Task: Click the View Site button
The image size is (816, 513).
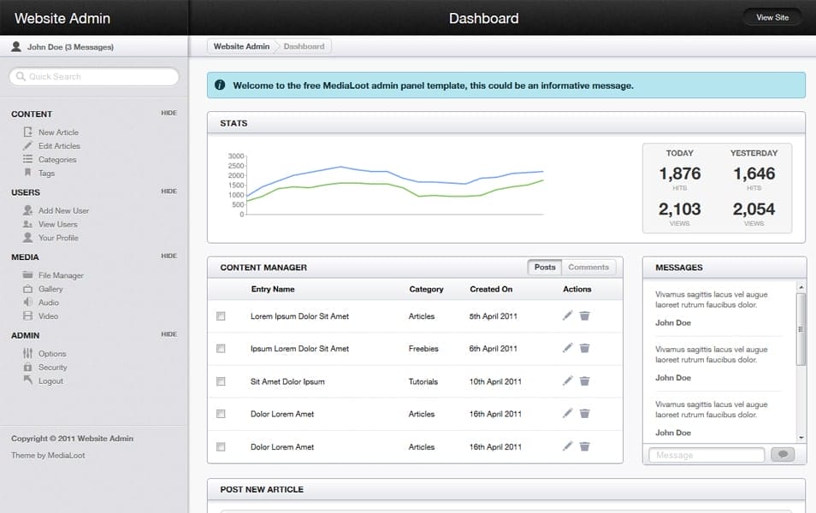Action: [772, 16]
